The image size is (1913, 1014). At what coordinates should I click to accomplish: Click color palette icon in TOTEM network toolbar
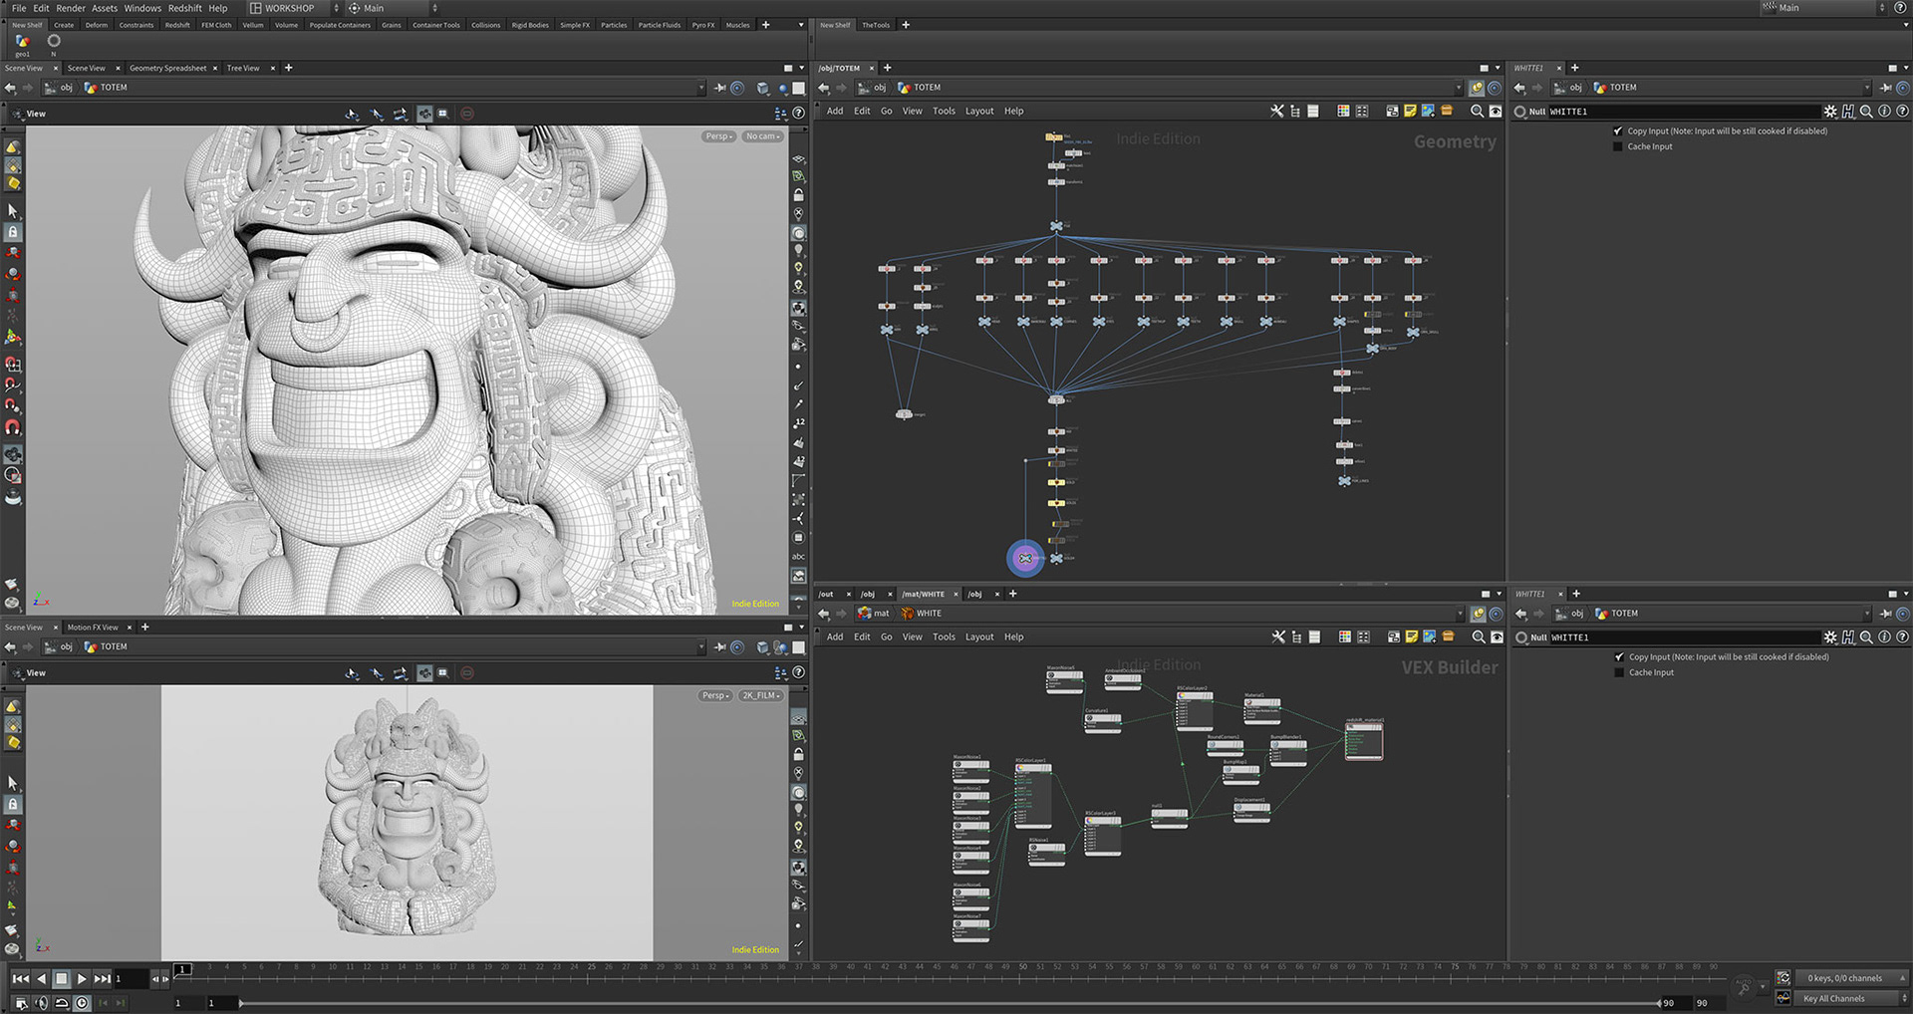click(x=1343, y=112)
